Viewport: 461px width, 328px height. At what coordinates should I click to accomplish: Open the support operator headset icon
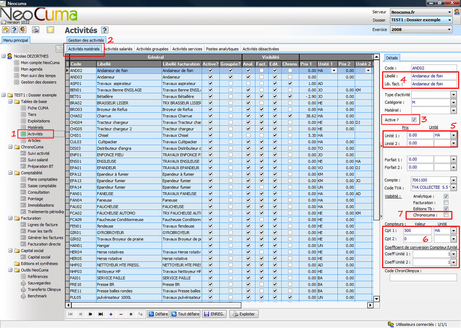23,29
